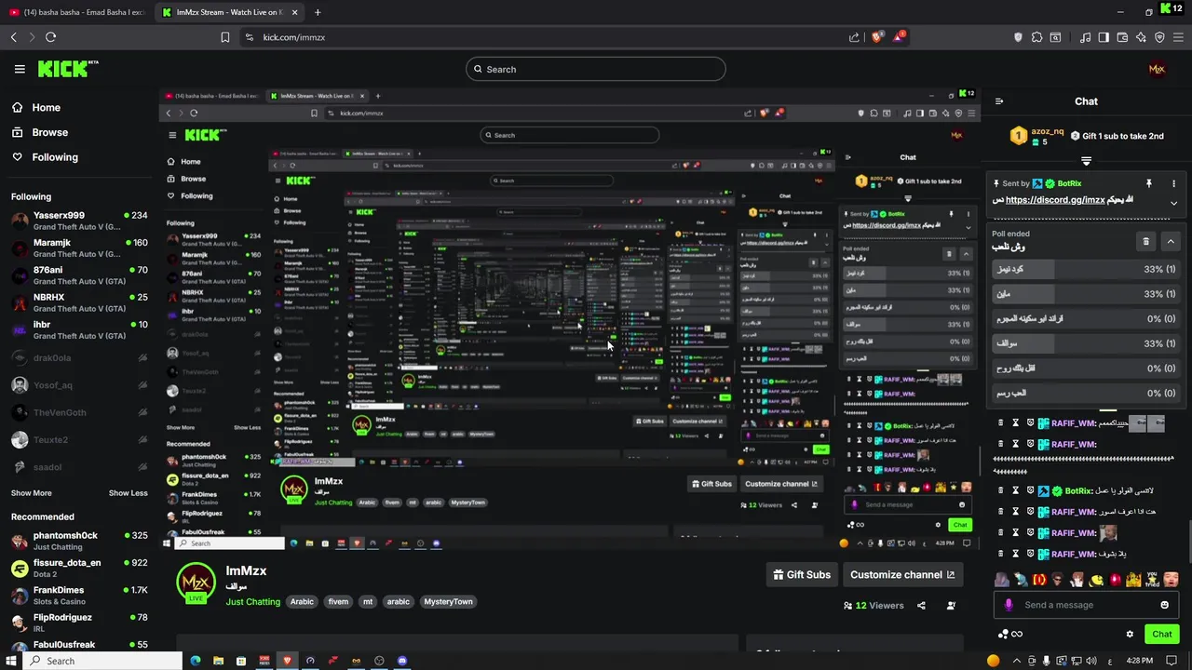Viewport: 1192px width, 670px height.
Task: Expand the pinned BotRix message
Action: (1173, 203)
